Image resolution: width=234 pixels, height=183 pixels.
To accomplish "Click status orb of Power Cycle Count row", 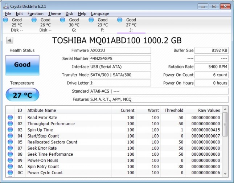I will click(x=10, y=172).
